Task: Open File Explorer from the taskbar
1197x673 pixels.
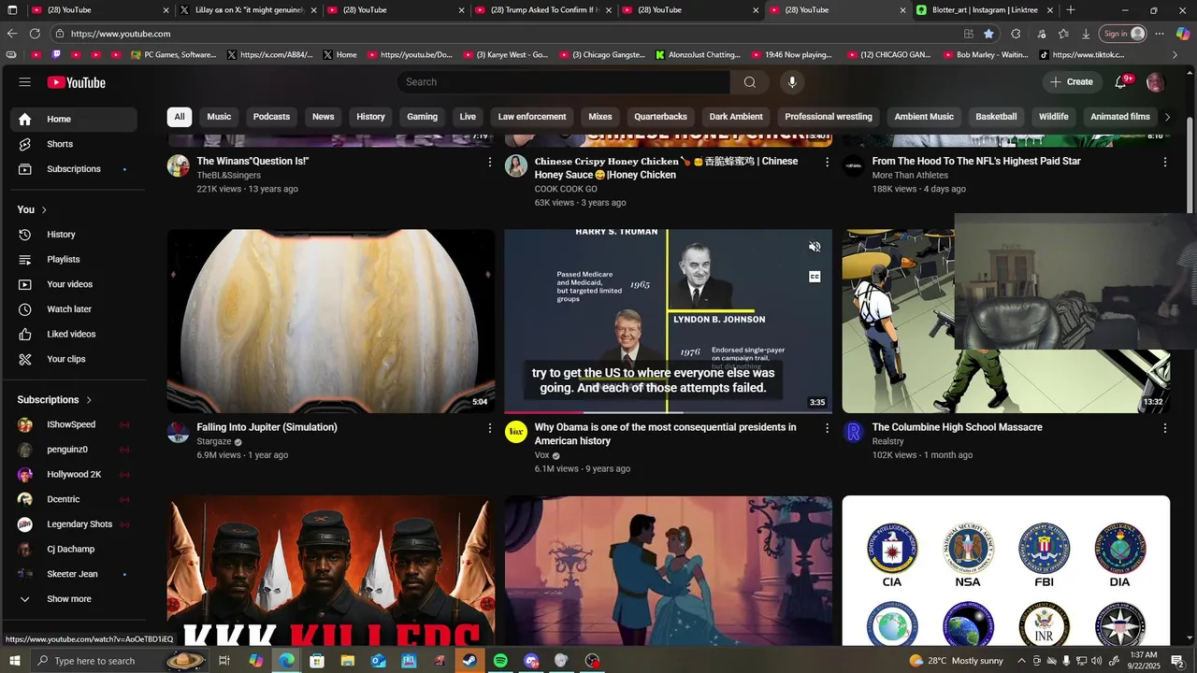Action: (347, 661)
